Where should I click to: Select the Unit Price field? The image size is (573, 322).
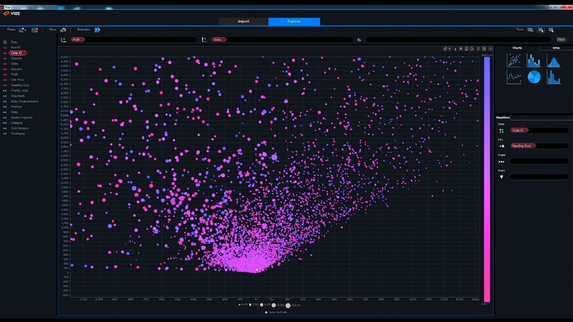pyautogui.click(x=17, y=80)
